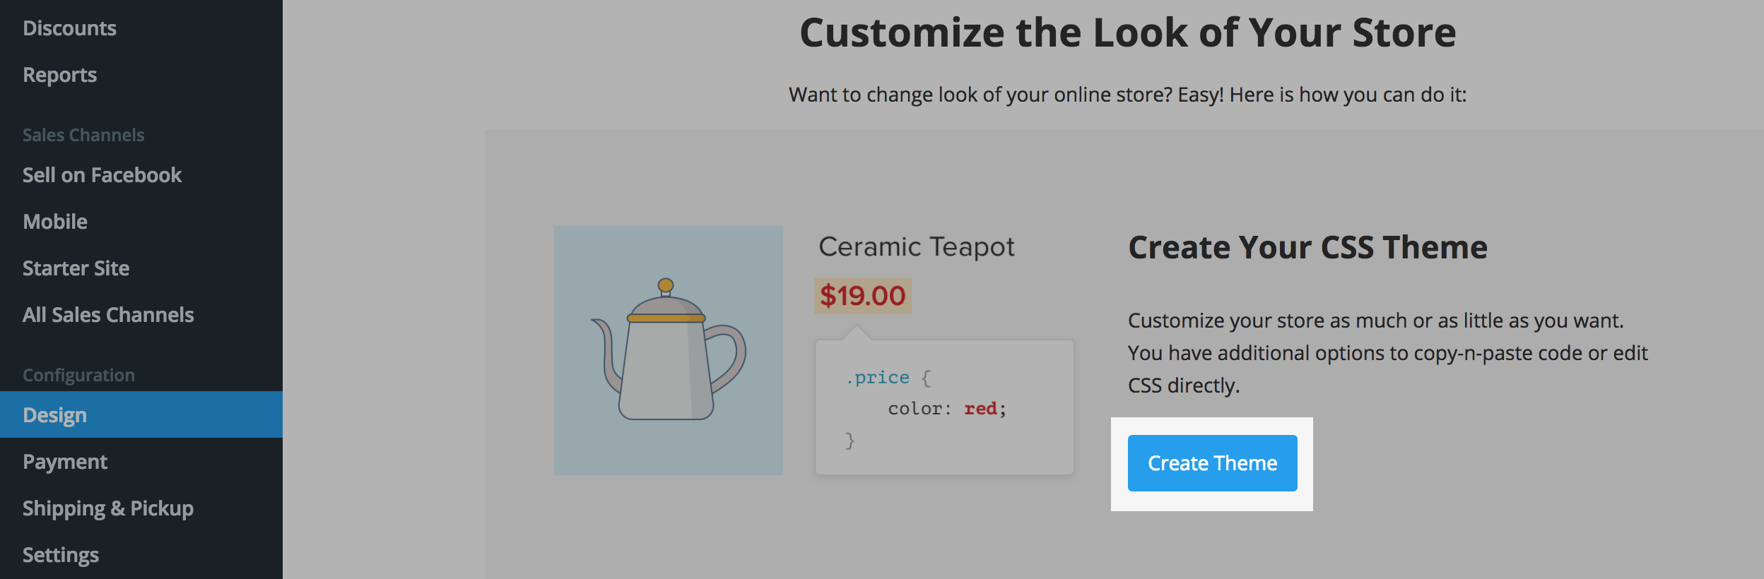Viewport: 1764px width, 579px height.
Task: Open Discounts in the sidebar
Action: tap(69, 28)
